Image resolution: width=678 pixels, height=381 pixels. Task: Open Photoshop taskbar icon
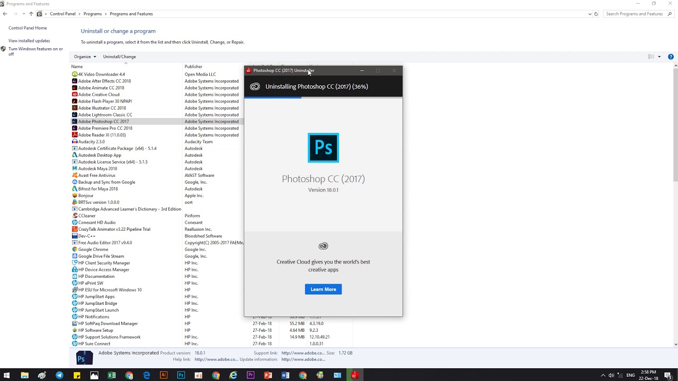181,375
